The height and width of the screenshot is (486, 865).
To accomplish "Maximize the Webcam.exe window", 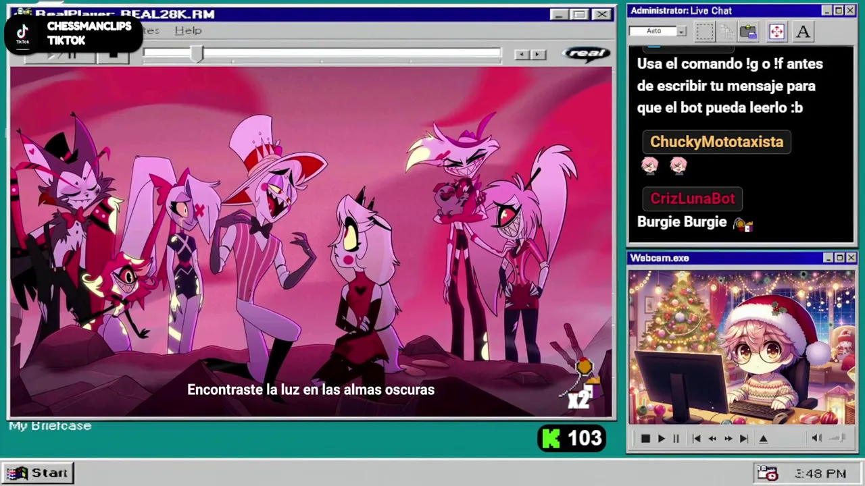I will [x=840, y=258].
